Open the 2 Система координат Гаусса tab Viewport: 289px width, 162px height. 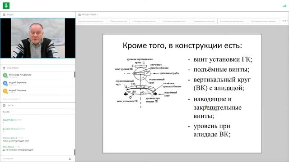[x=175, y=21]
